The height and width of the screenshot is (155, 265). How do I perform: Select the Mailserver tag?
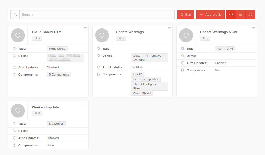coord(56,124)
